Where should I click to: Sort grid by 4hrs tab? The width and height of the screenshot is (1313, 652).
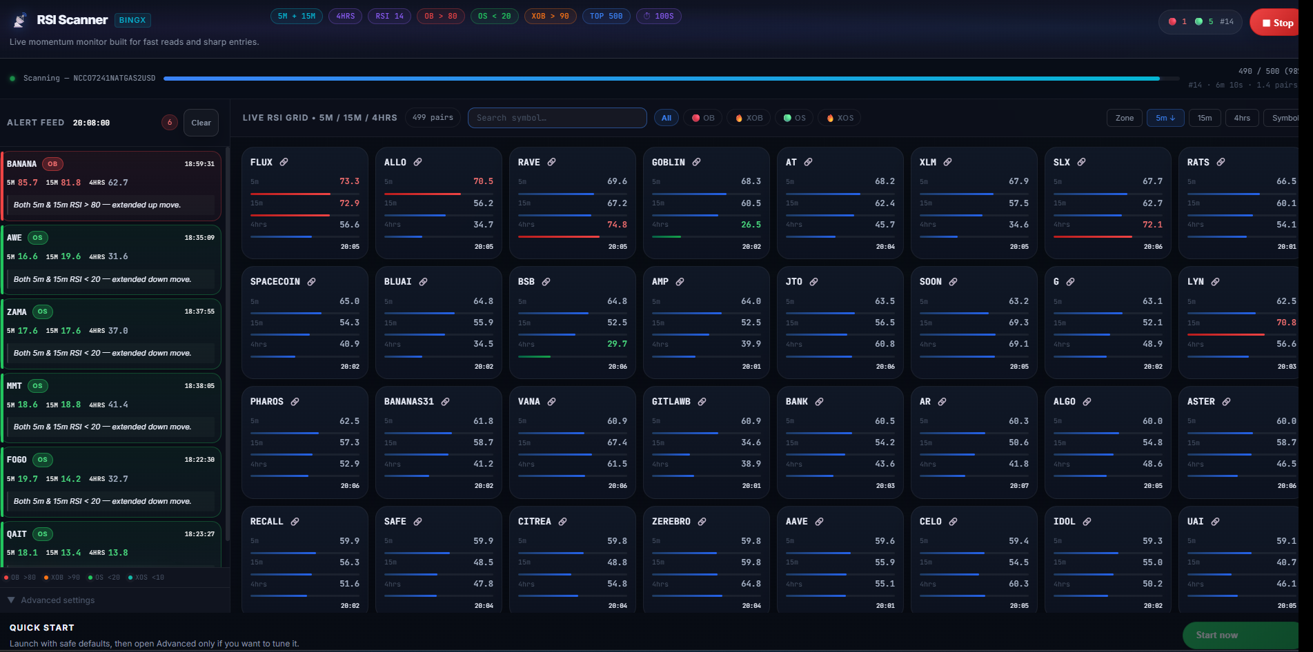pyautogui.click(x=1242, y=118)
